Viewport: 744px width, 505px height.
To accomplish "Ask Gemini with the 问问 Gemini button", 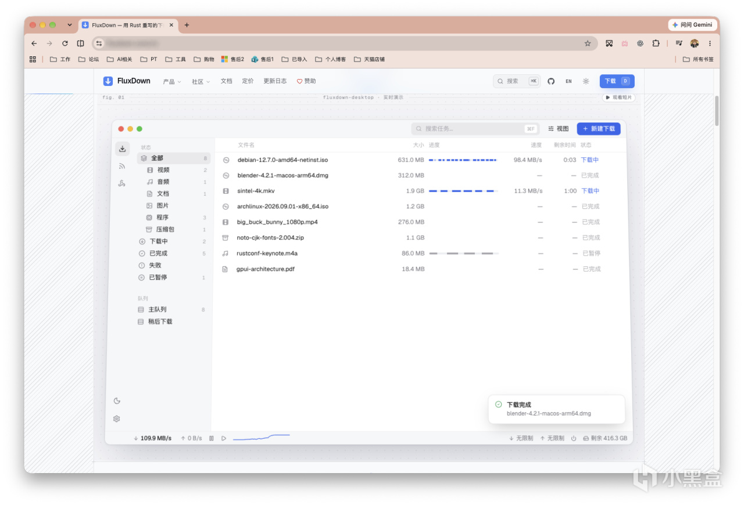I will pos(692,25).
